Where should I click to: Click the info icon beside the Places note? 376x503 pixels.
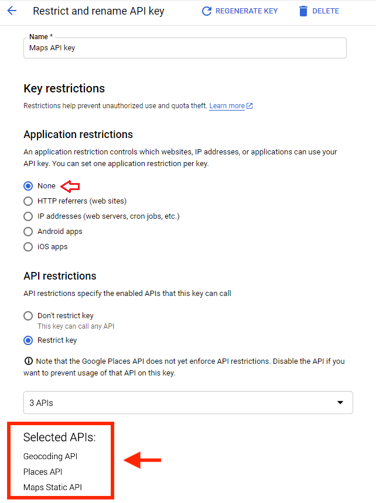(28, 361)
